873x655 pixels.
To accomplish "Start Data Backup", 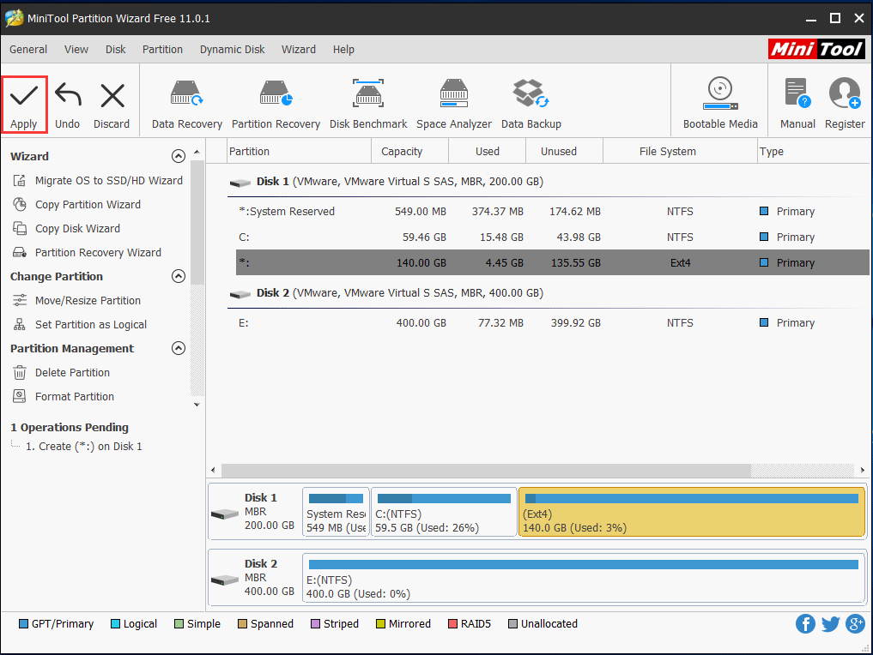I will pos(531,105).
